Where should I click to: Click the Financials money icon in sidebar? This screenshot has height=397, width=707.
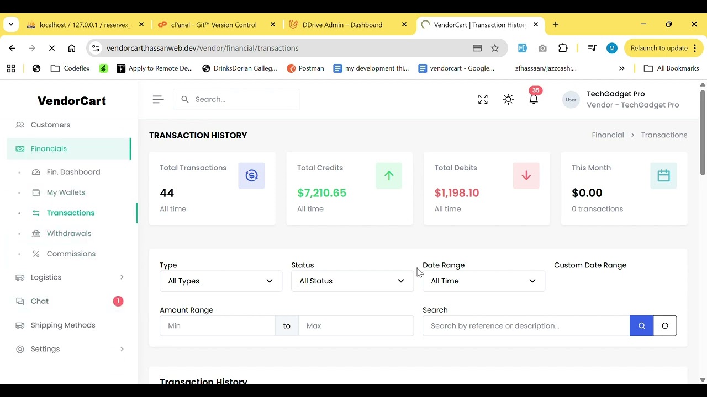tap(20, 148)
